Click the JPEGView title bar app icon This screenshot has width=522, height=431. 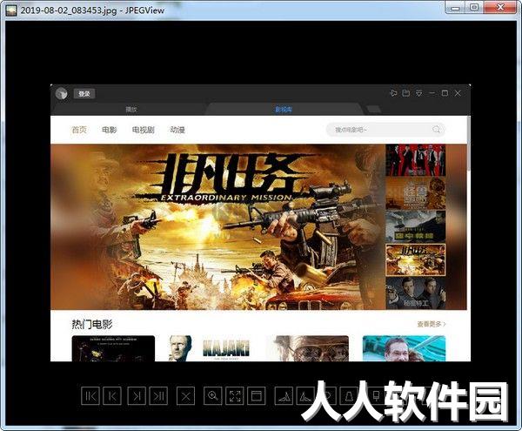11,10
